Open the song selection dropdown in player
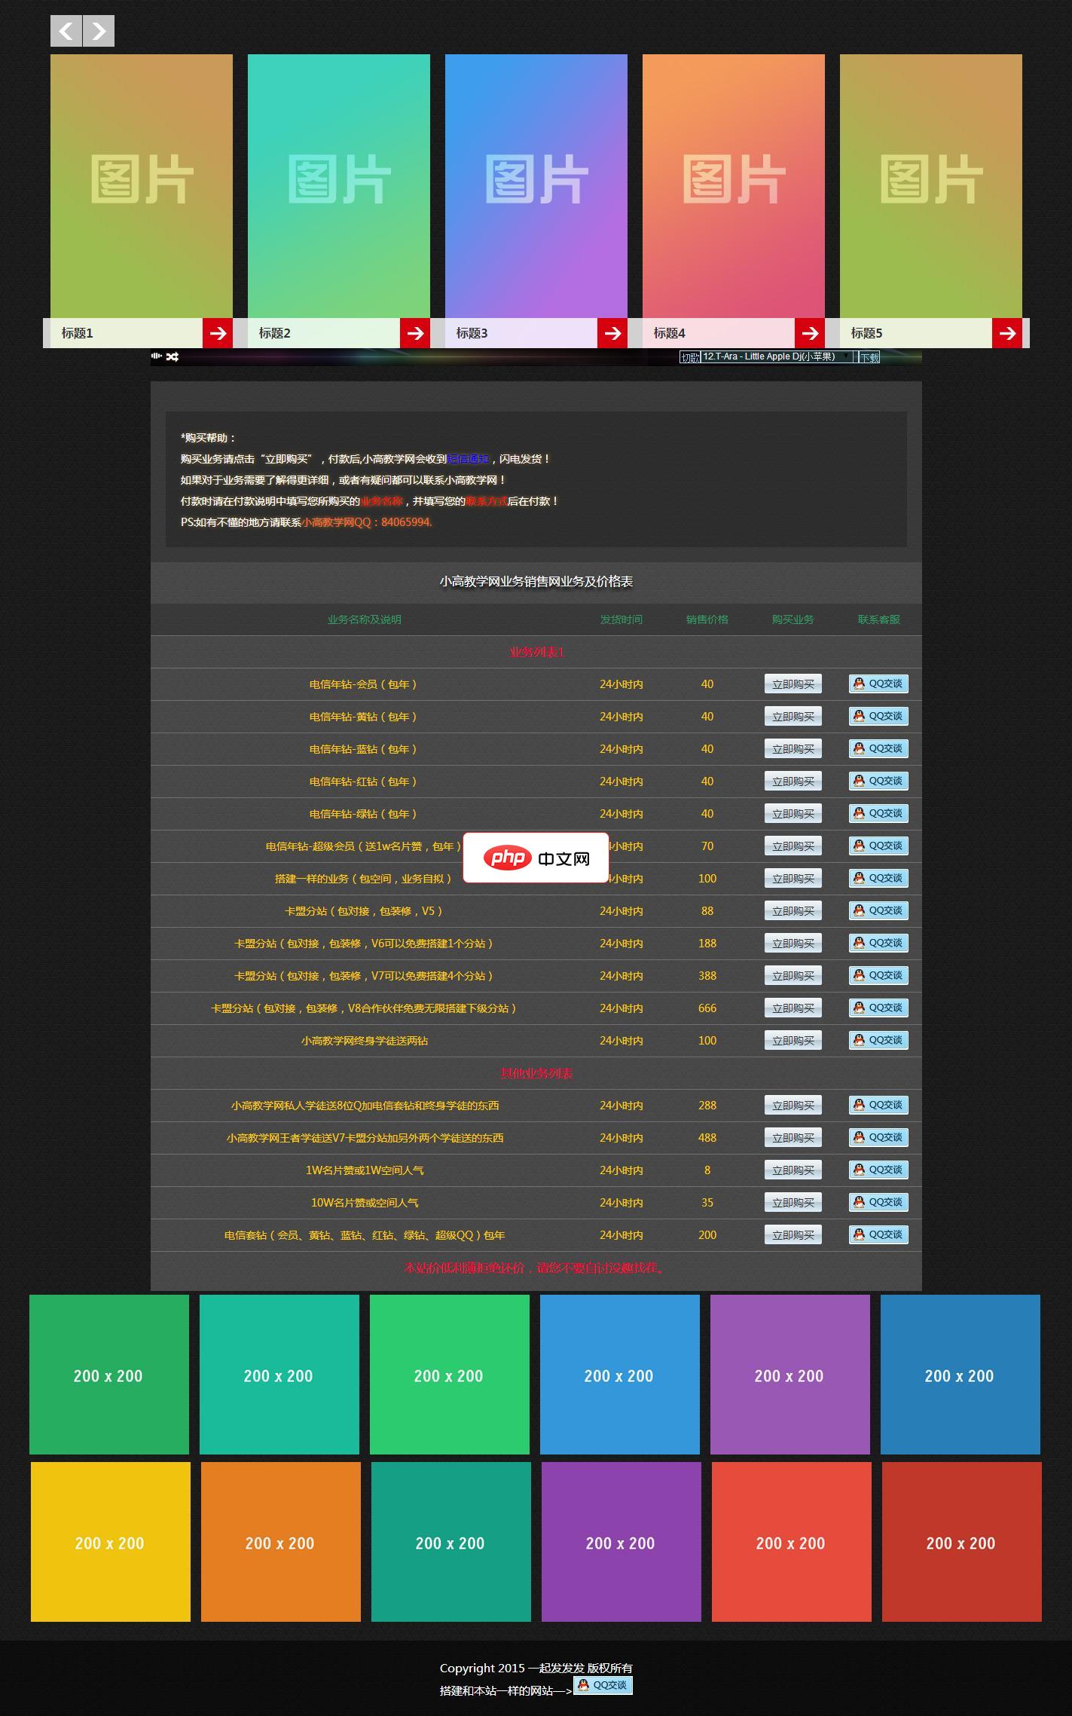The image size is (1072, 1716). coord(775,357)
